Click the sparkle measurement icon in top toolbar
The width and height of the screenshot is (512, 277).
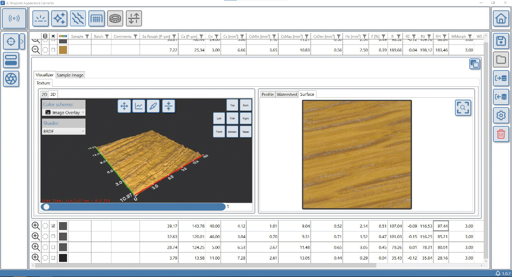[x=59, y=18]
